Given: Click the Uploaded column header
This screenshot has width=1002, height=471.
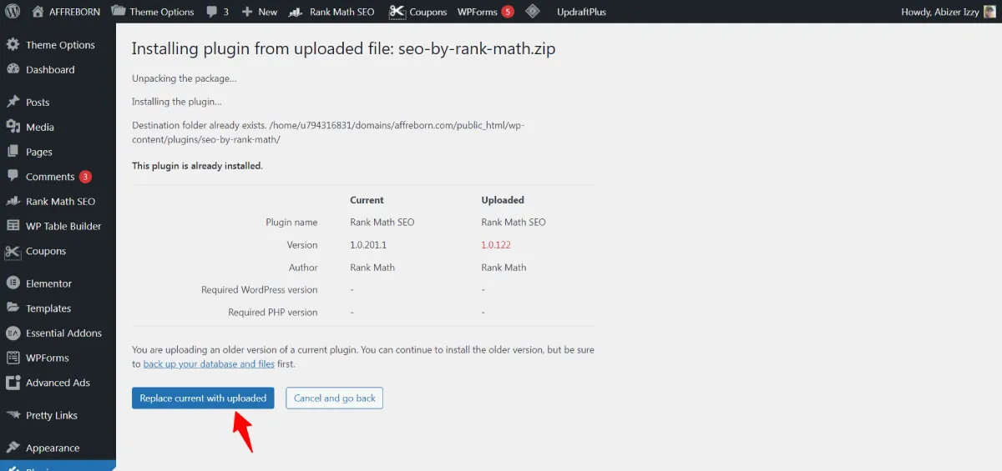Looking at the screenshot, I should (503, 200).
